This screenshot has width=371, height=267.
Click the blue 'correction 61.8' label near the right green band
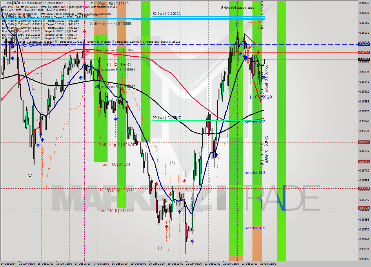pos(254,173)
